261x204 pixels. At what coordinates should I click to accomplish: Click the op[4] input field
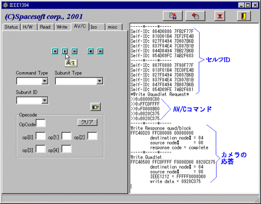[x=67, y=149]
